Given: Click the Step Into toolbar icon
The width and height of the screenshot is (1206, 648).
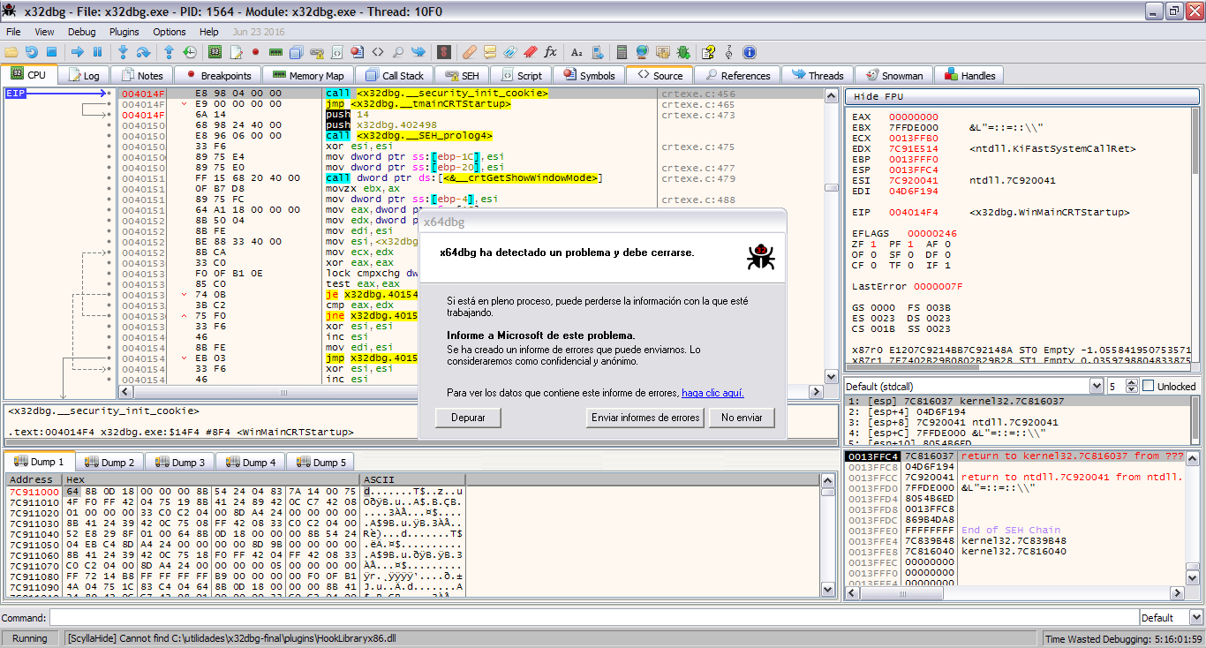Looking at the screenshot, I should click(124, 52).
